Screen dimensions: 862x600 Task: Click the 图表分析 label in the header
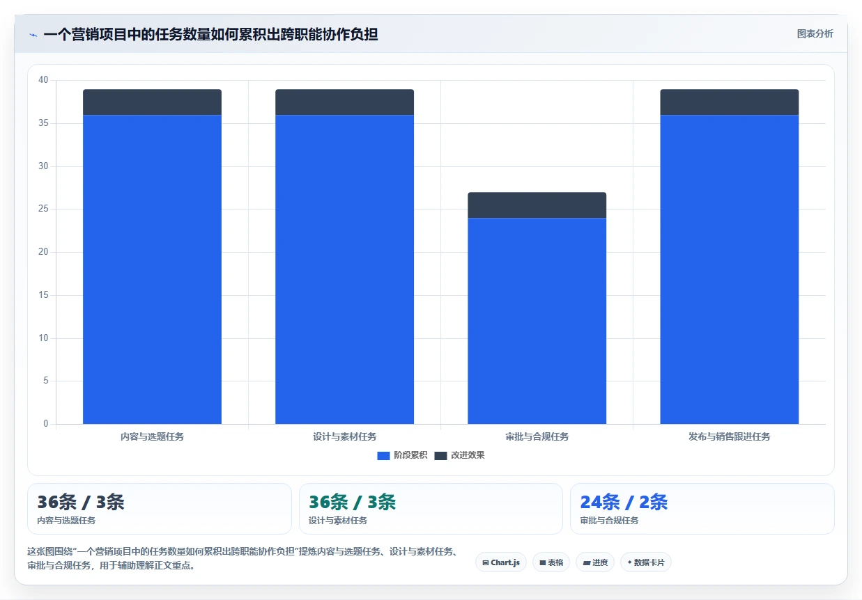815,33
